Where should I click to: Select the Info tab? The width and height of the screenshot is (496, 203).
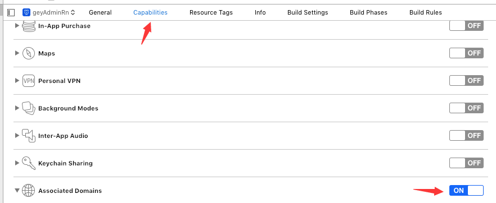(260, 12)
